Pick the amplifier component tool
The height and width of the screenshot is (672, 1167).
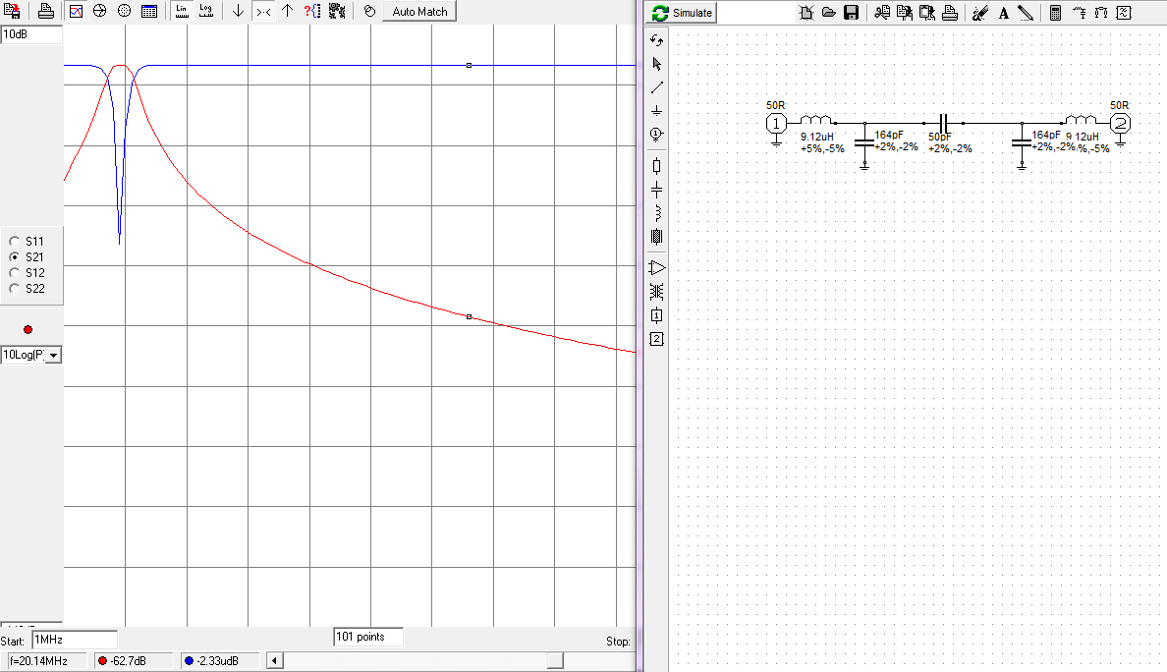657,267
